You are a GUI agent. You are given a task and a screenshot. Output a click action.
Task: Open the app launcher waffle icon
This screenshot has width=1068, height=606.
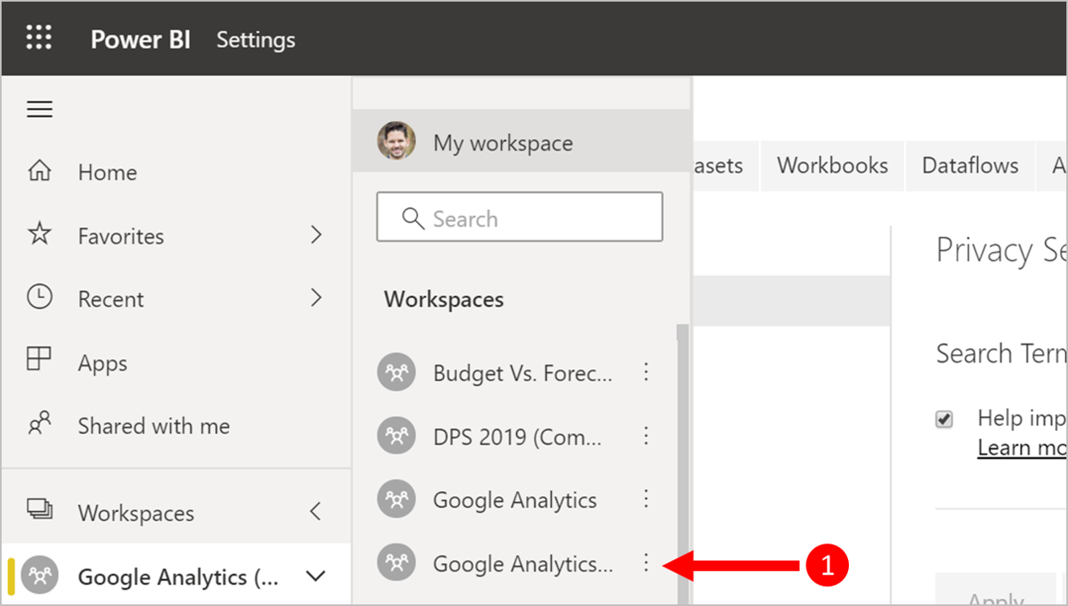(39, 38)
